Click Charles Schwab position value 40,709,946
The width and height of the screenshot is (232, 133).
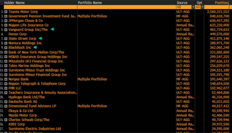pos(220,120)
